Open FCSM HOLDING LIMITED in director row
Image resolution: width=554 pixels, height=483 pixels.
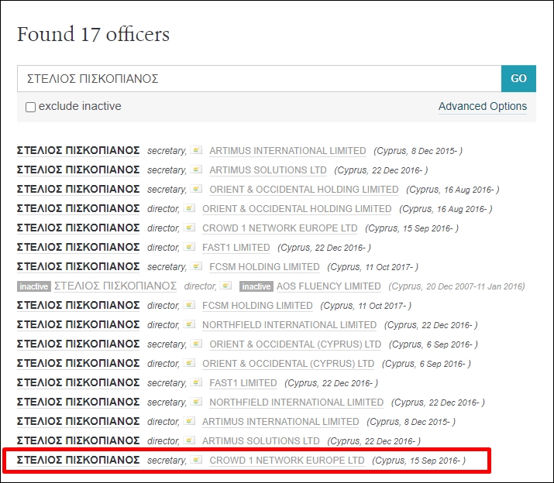coord(257,306)
